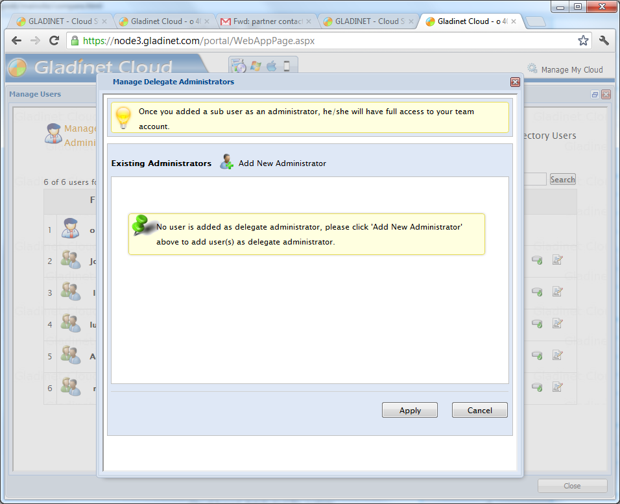
Task: Cancel the Manage Delegate Administrators dialog
Action: click(480, 410)
